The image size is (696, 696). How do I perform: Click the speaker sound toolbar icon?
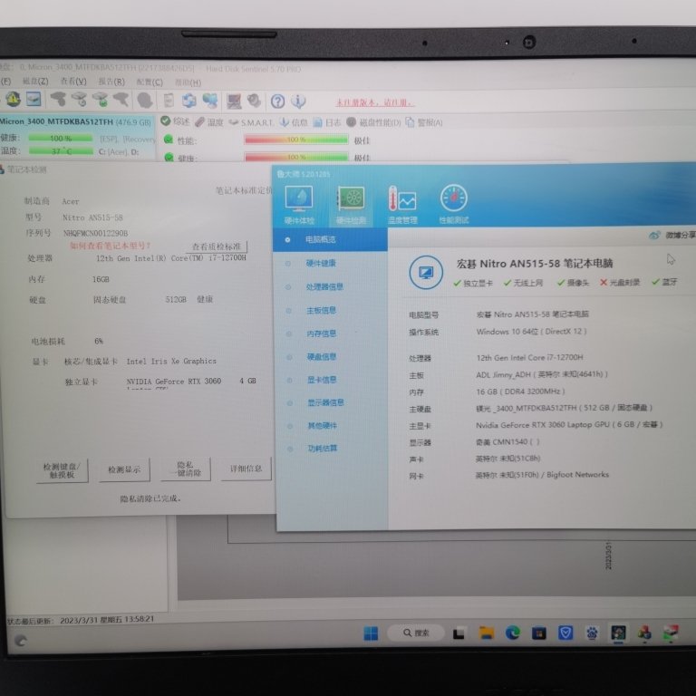[255, 101]
